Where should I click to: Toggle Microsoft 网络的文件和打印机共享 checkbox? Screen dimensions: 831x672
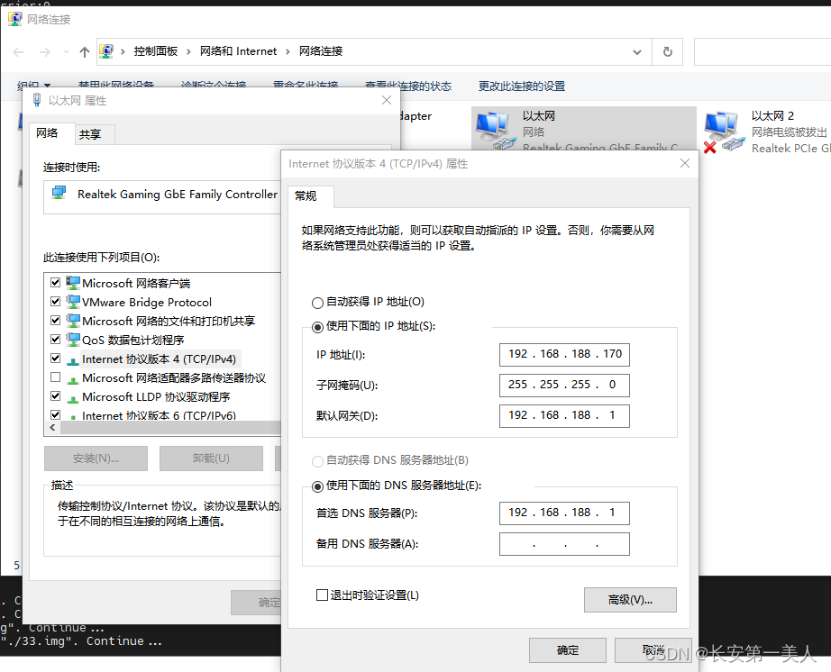tap(55, 321)
